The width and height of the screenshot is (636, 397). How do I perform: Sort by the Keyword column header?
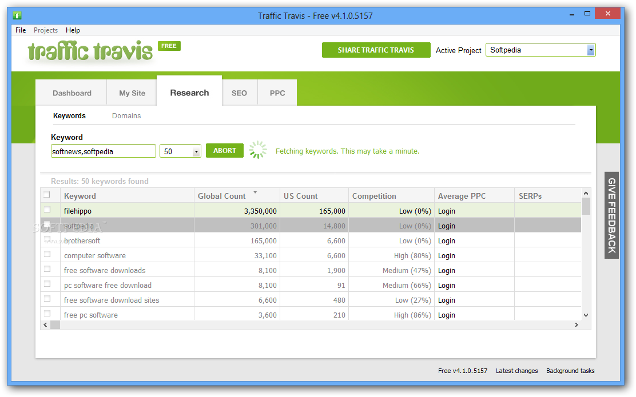(128, 196)
